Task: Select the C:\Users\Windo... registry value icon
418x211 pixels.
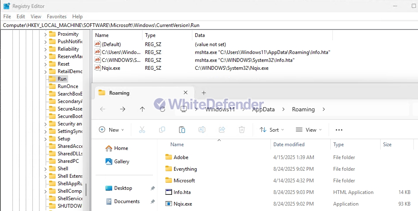Action: click(98, 52)
